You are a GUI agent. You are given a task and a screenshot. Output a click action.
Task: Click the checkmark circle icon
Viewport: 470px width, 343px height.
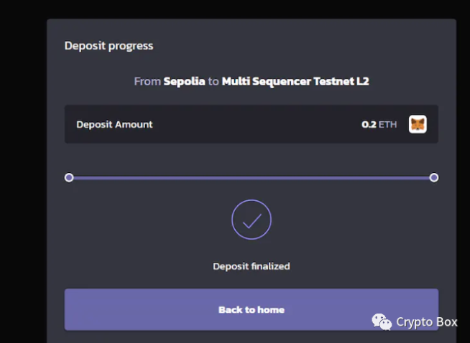tap(252, 220)
